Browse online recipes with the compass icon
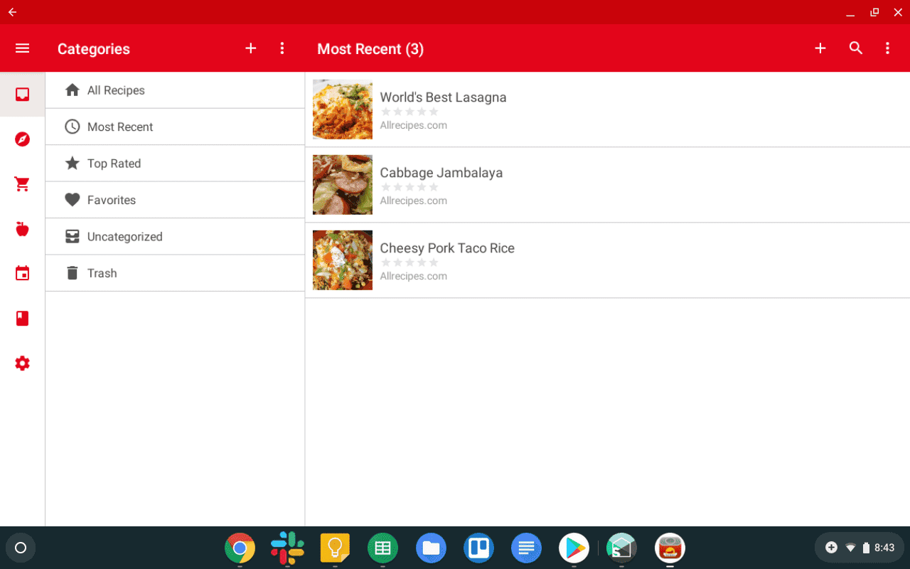Viewport: 910px width, 569px height. coord(22,139)
